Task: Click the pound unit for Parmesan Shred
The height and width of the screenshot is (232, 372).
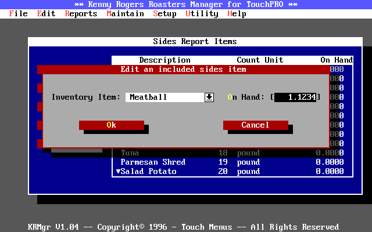Action: point(248,162)
